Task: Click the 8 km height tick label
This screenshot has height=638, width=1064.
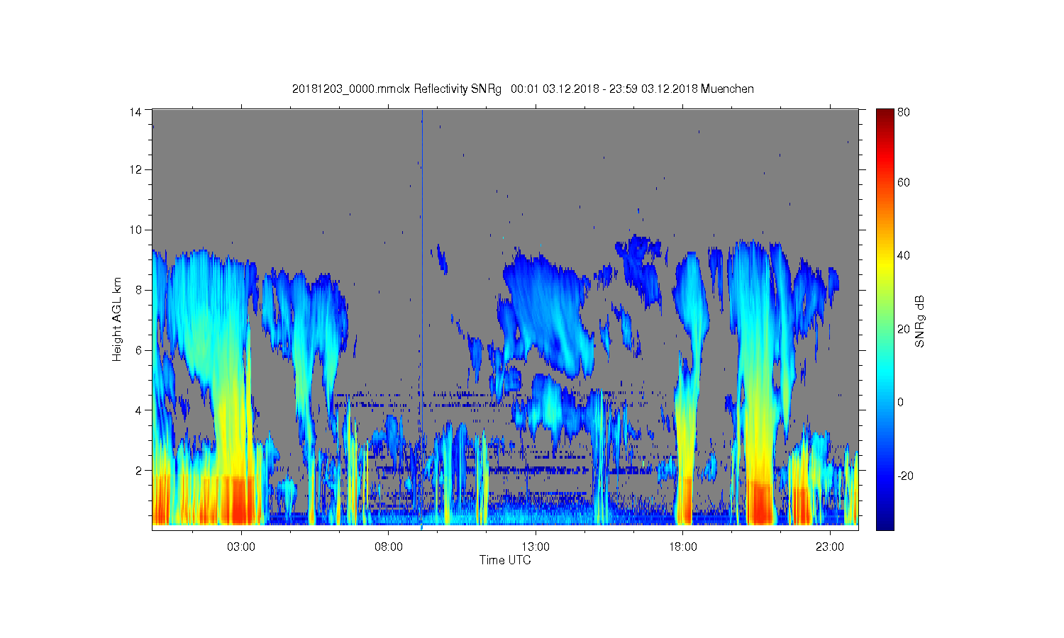Action: pos(139,290)
